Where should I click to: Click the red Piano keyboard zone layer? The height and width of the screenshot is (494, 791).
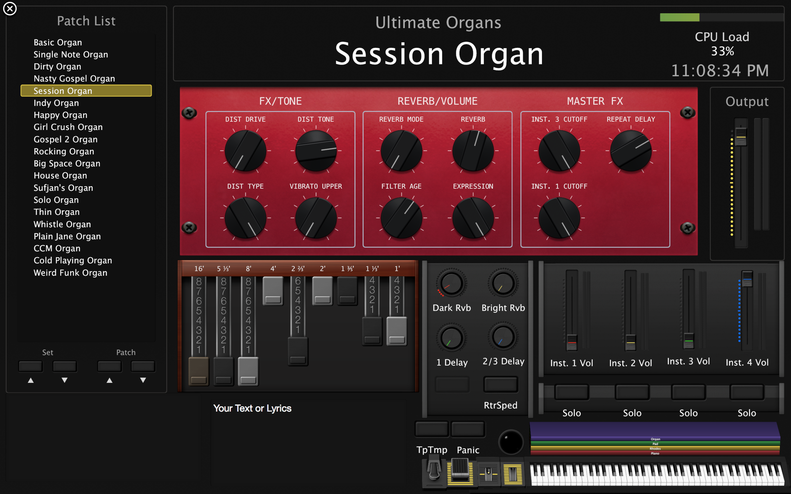pyautogui.click(x=655, y=453)
